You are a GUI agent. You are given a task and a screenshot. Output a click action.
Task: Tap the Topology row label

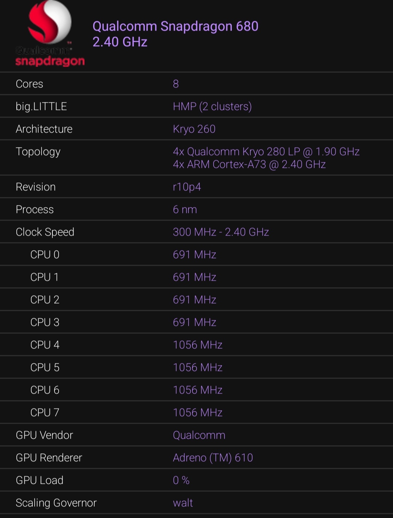coord(38,152)
